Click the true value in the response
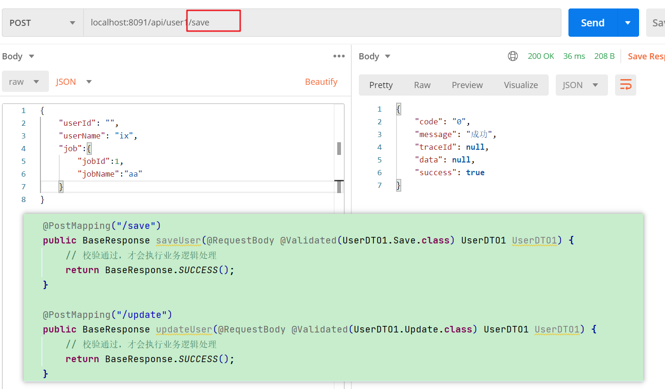The image size is (665, 389). tap(475, 172)
